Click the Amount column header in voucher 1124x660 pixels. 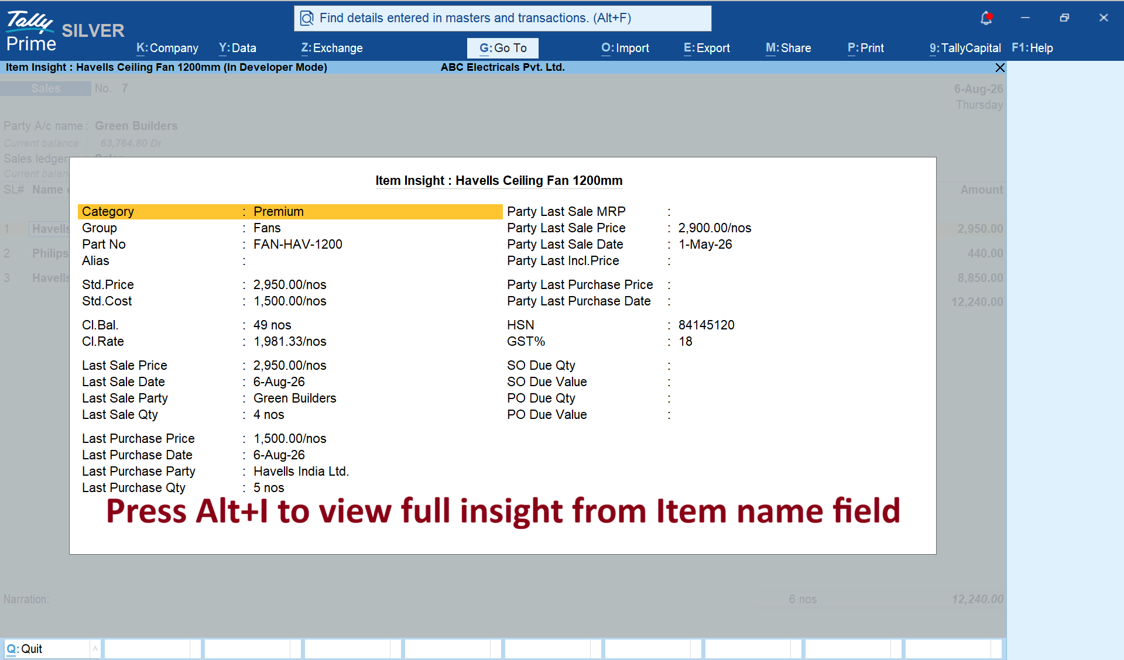pos(982,190)
